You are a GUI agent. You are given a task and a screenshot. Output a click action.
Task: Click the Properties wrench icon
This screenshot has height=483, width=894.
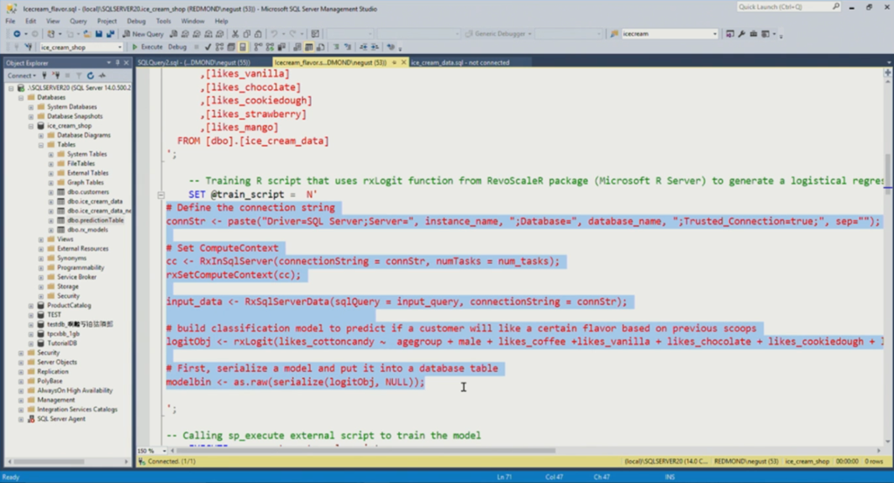coord(741,34)
